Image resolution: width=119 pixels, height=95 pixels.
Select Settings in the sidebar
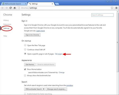6,28
